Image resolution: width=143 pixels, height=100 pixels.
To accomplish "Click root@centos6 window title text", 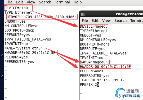I will pyautogui.click(x=129, y=14).
